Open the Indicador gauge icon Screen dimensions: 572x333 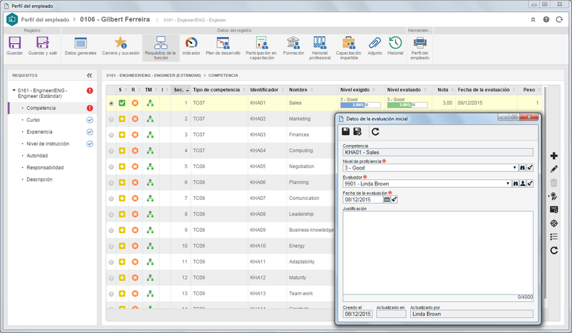tap(191, 42)
